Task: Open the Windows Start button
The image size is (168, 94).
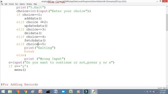Action: [x=3, y=92]
